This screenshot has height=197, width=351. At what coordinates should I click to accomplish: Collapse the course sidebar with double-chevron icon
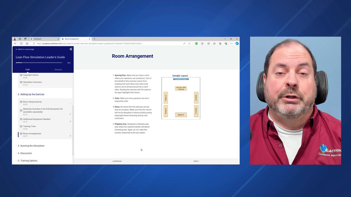(x=71, y=49)
